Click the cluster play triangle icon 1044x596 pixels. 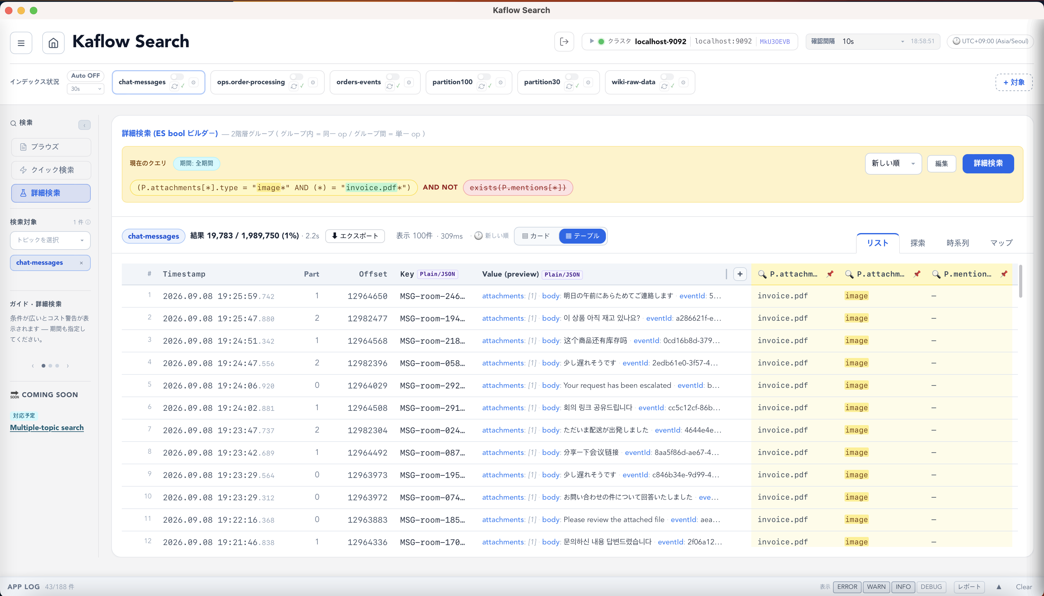tap(591, 41)
